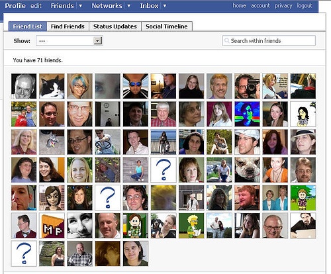Expand the Friends menu arrow
Image resolution: width=331 pixels, height=274 pixels.
coord(81,6)
